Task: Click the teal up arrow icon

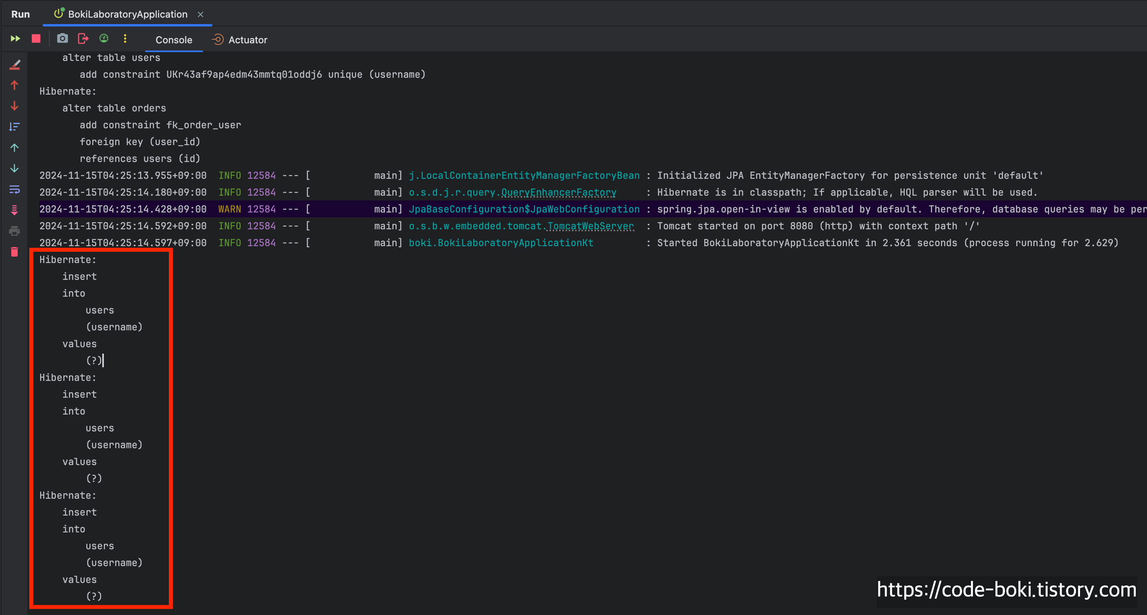Action: point(15,148)
